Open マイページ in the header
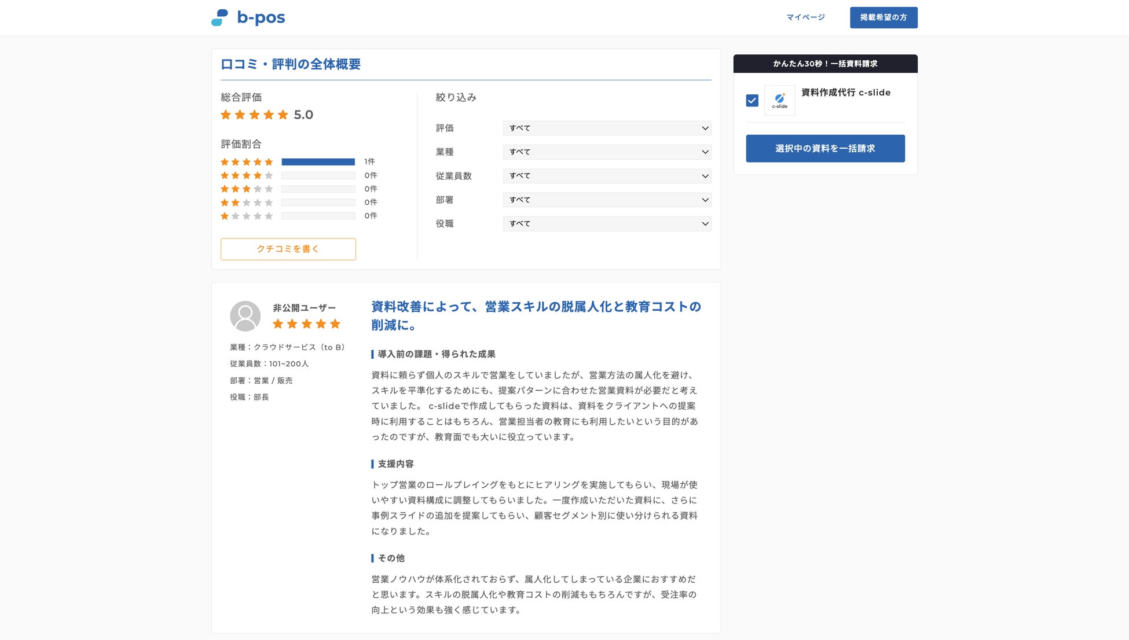 tap(805, 17)
